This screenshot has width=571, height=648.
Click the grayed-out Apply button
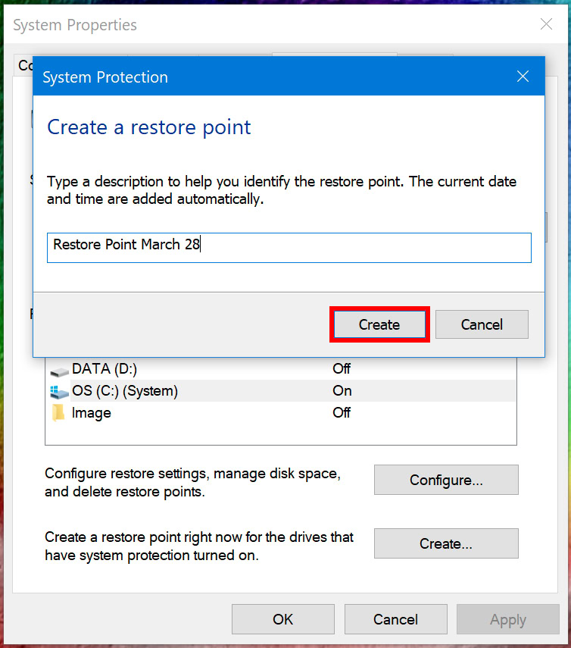tap(508, 619)
